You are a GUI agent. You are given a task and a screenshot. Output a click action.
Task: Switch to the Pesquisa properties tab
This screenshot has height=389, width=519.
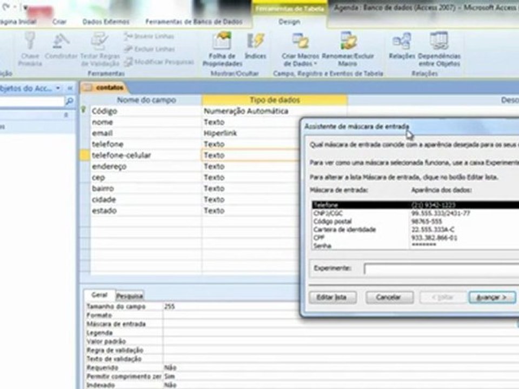[x=130, y=296]
